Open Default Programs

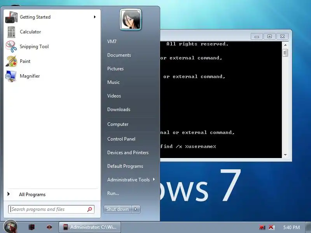(x=125, y=166)
